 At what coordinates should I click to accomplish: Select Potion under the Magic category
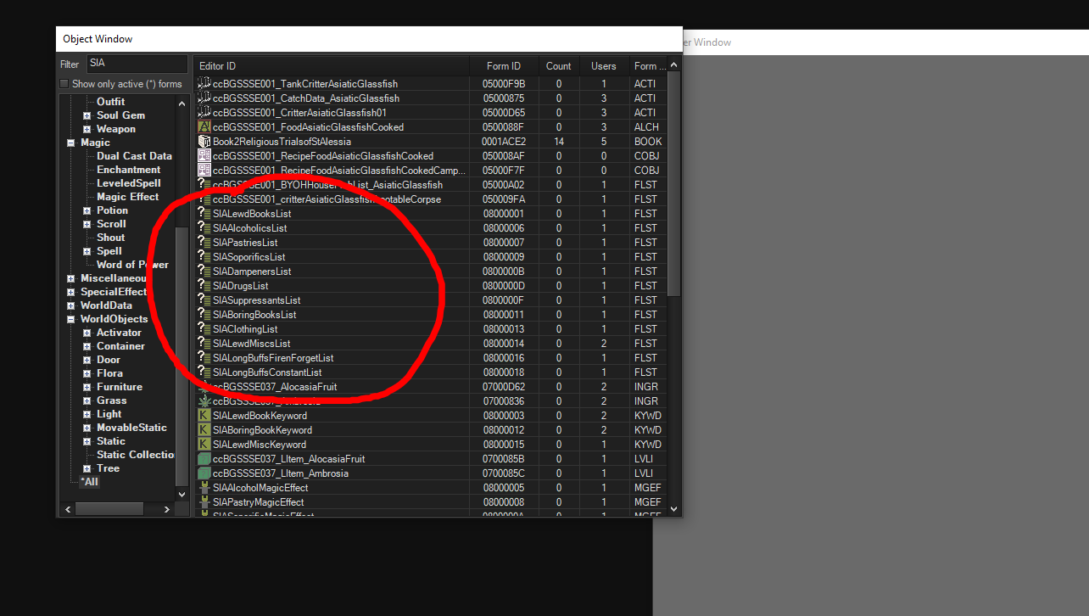(x=112, y=210)
